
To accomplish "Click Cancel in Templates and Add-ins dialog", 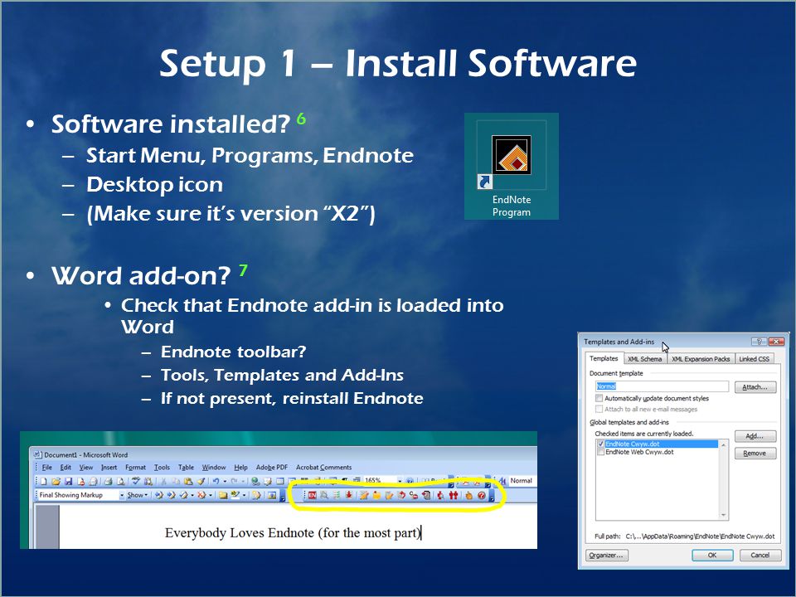I will click(760, 556).
